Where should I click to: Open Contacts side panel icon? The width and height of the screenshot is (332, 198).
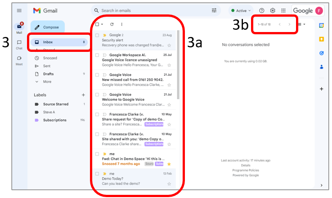tap(321, 67)
